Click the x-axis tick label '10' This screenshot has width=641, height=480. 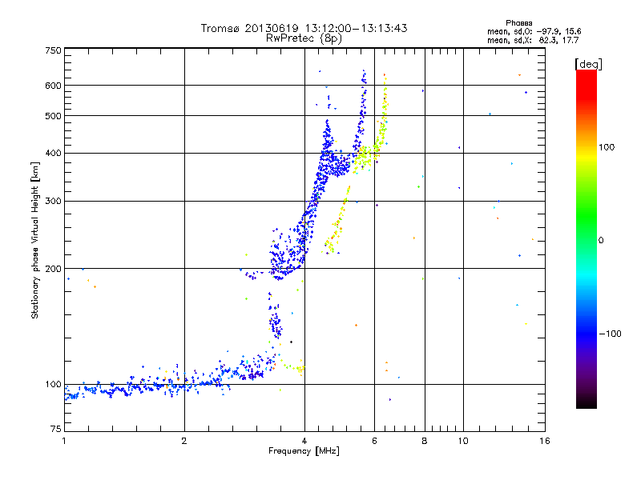click(x=463, y=441)
